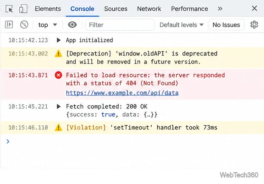The width and height of the screenshot is (264, 184).
Task: Select timestamp 10:15:42.123
Action: click(x=28, y=40)
